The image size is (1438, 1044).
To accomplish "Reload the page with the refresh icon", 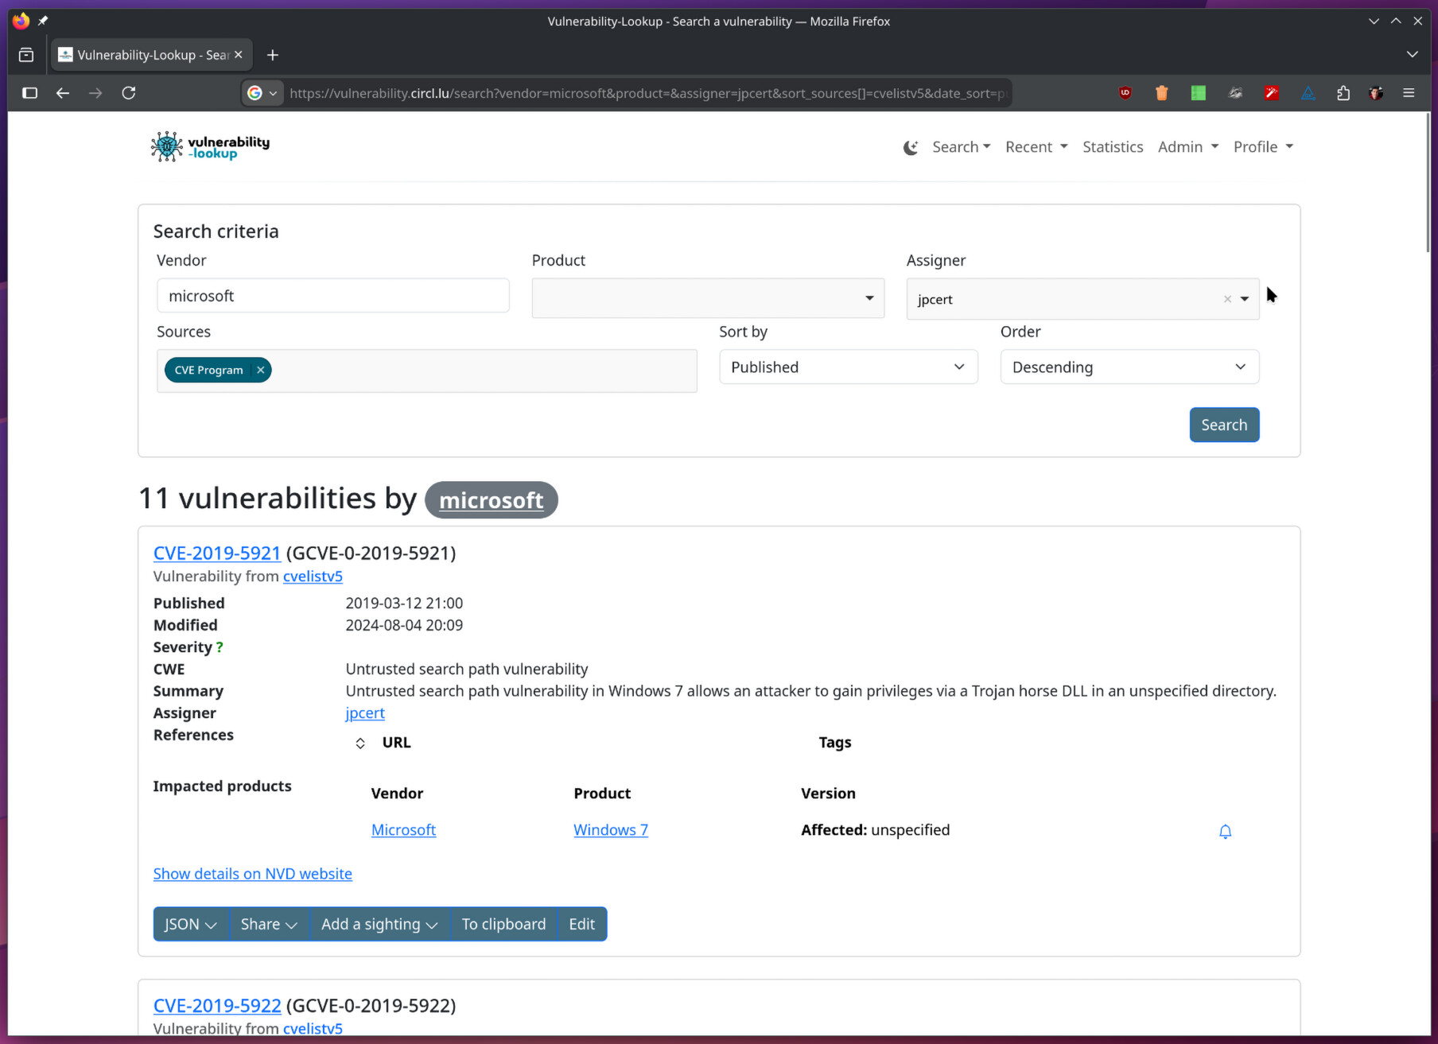I will (129, 93).
